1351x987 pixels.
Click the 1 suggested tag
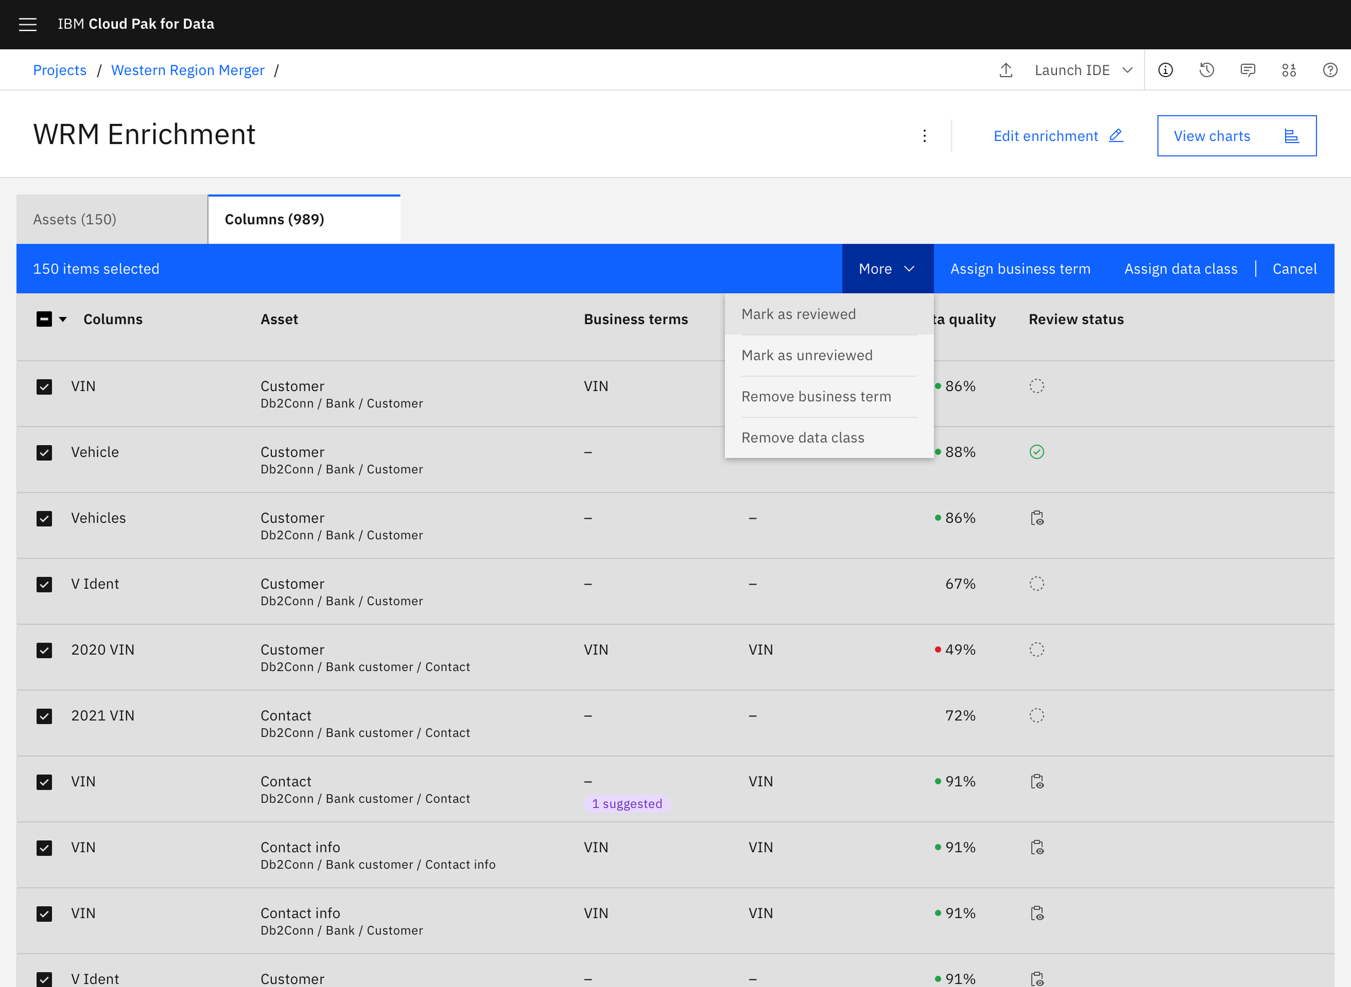[x=627, y=803]
